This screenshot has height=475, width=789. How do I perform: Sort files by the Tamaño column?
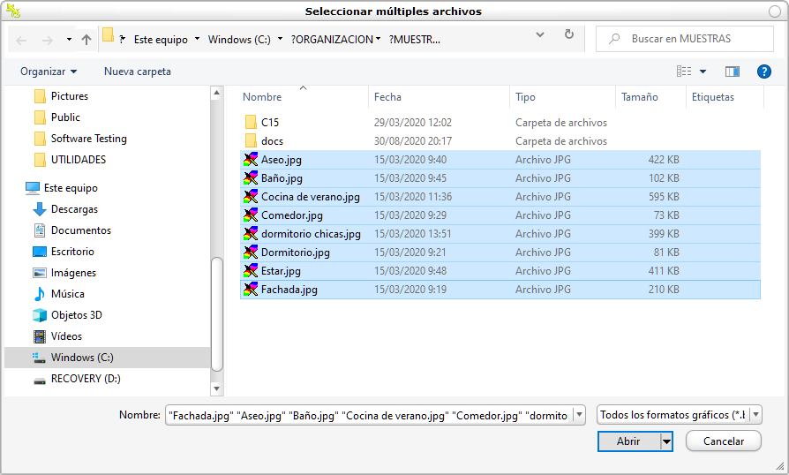(x=640, y=97)
